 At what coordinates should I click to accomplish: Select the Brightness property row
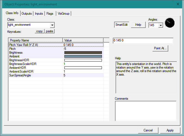[x=56, y=53]
